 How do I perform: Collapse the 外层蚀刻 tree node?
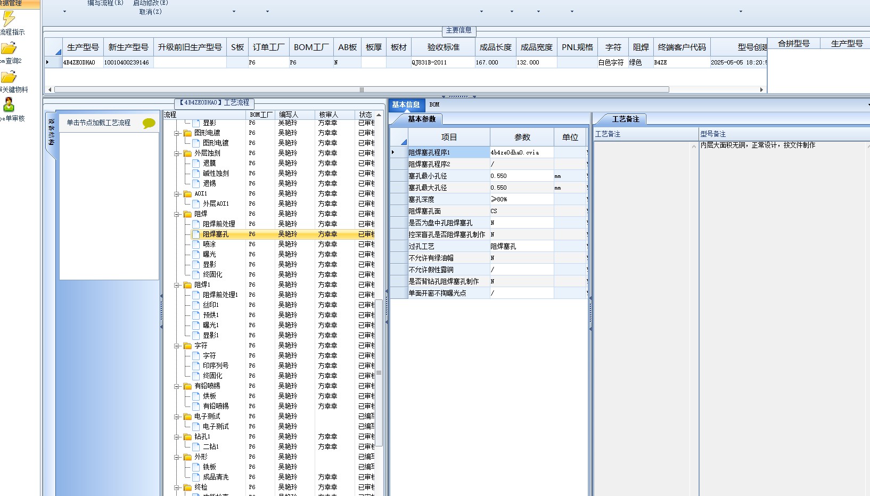coord(177,153)
